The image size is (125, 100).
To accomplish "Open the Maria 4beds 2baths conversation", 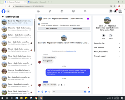I will (17, 57).
